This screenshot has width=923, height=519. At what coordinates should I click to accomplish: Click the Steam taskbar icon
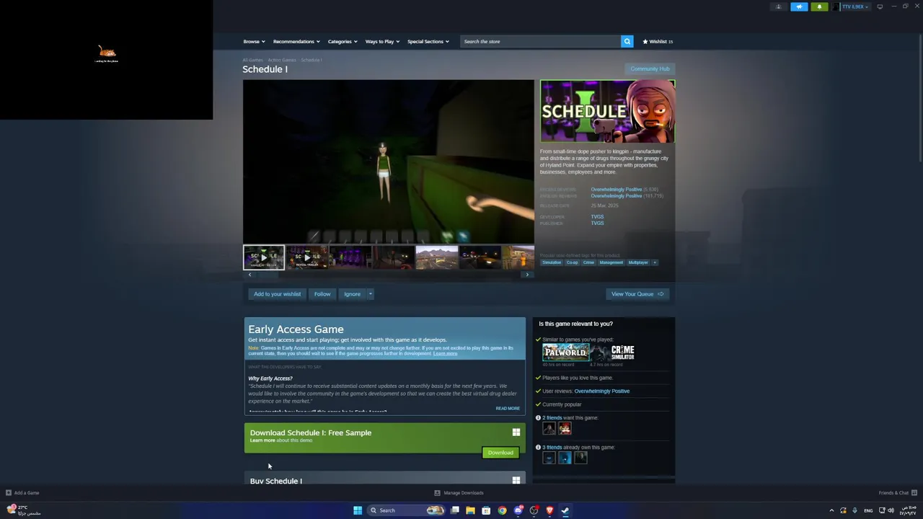pos(565,510)
